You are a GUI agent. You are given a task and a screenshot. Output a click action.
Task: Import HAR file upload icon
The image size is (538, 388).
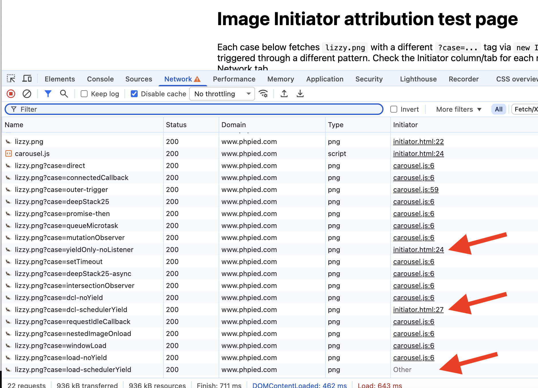pyautogui.click(x=284, y=94)
